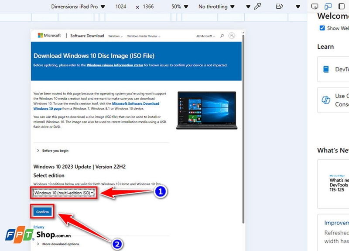349x251 pixels.
Task: Click the device posture icon
Action: [279, 7]
